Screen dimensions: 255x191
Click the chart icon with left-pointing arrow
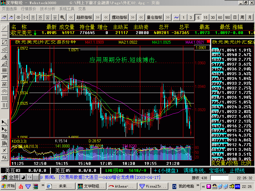[x=11, y=17]
